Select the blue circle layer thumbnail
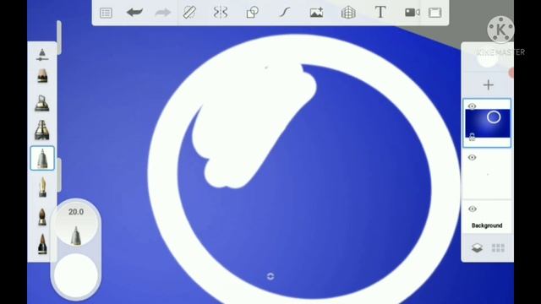This screenshot has width=541, height=304. 487,123
